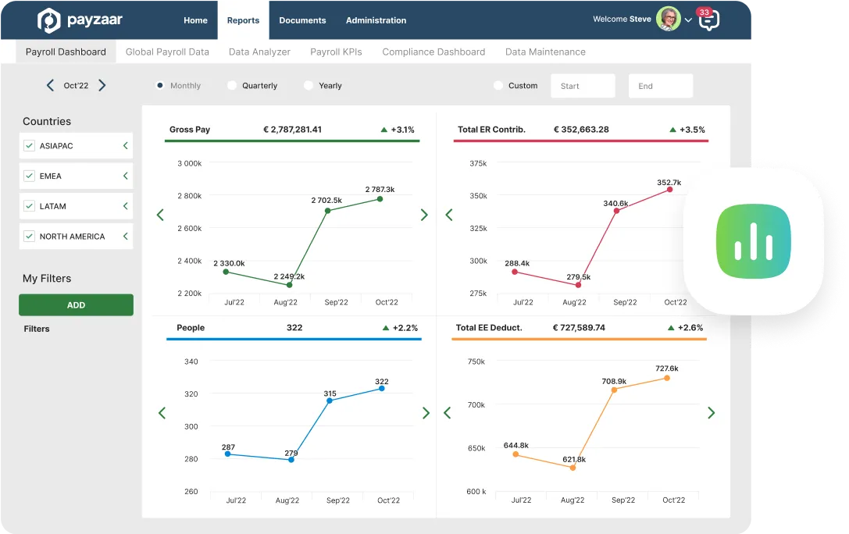Switch to the Compliance Dashboard tab
Viewport: 849px width, 534px height.
tap(433, 52)
